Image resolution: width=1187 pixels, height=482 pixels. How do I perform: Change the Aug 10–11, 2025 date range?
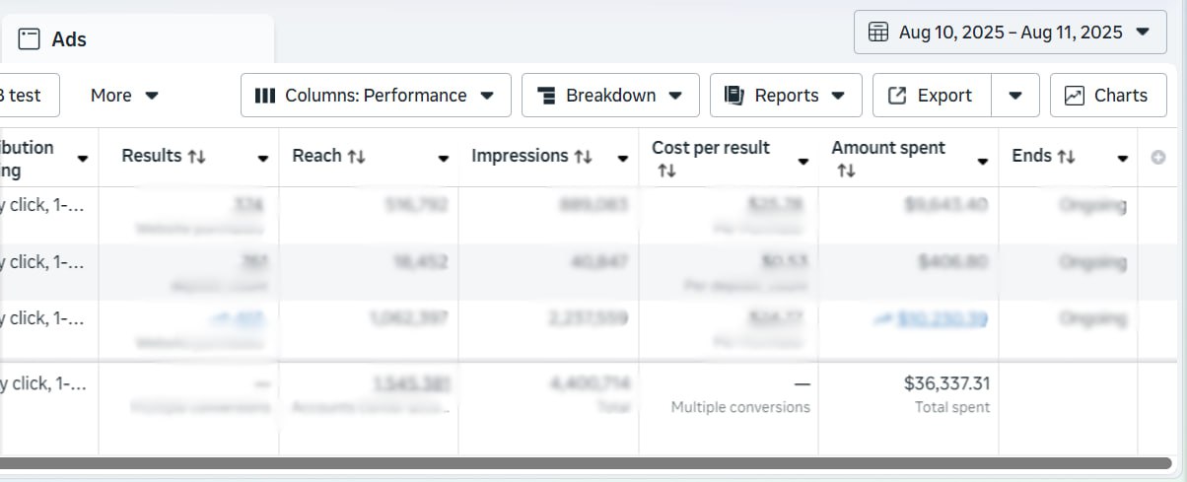(x=1010, y=33)
